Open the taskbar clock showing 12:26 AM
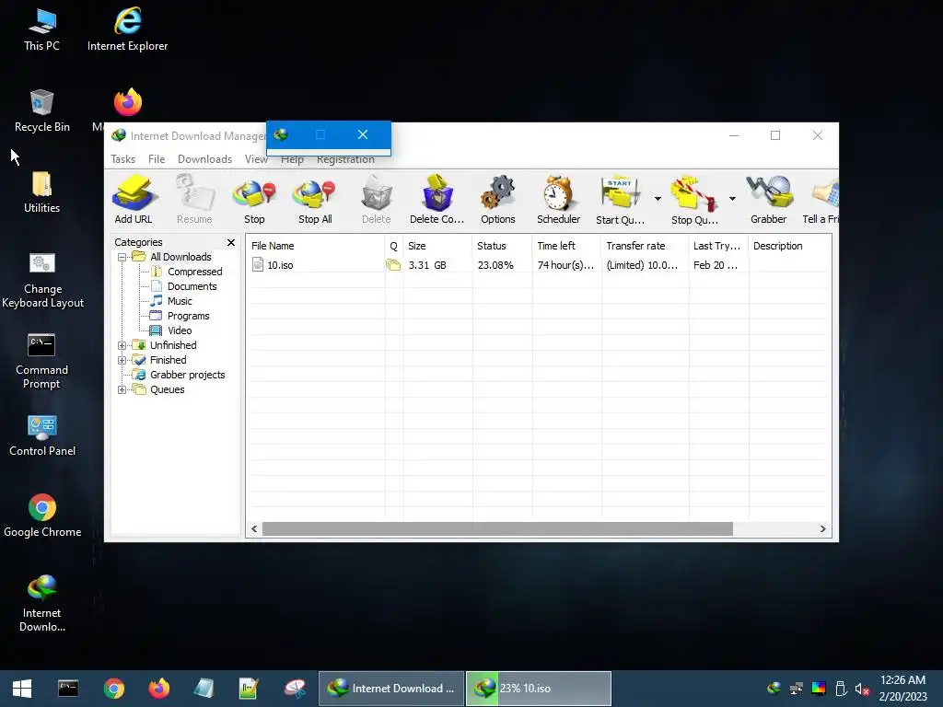Image resolution: width=943 pixels, height=707 pixels. tap(902, 689)
